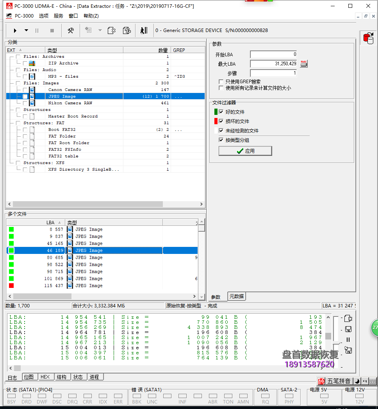Image resolution: width=378 pixels, height=409 pixels.
Task: Toggle 未经检测的文件 filter checkbox
Action: 221,131
